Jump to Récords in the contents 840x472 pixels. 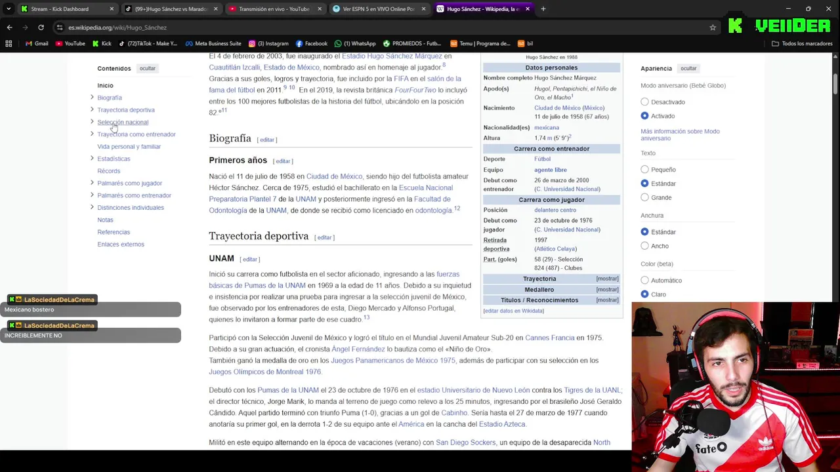tap(108, 171)
